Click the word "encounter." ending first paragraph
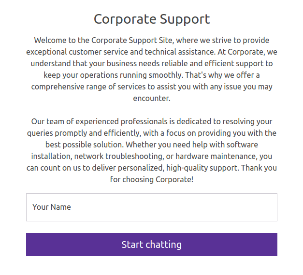This screenshot has width=303, height=275. tap(152, 99)
